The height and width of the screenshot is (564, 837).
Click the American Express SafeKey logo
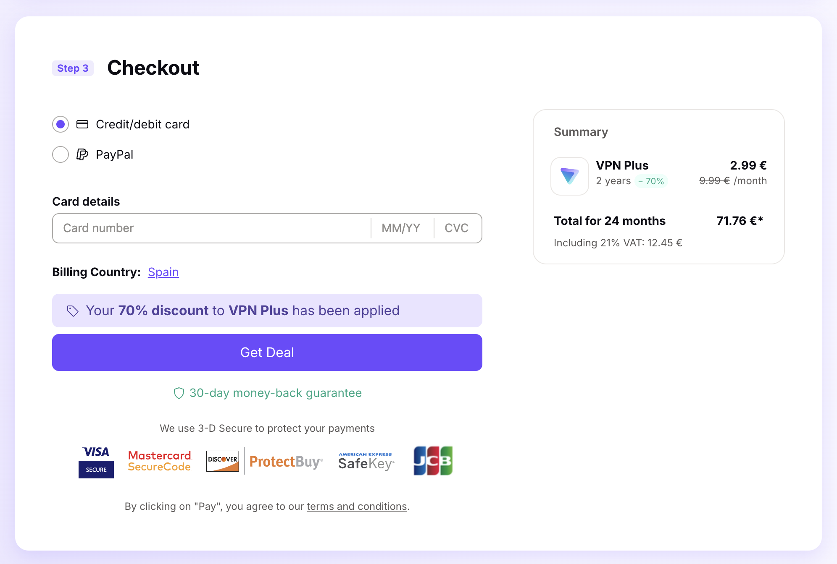click(366, 460)
